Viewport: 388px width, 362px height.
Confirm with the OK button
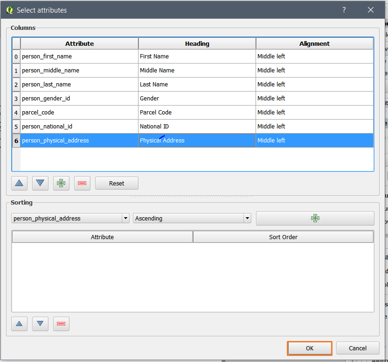tap(310, 348)
